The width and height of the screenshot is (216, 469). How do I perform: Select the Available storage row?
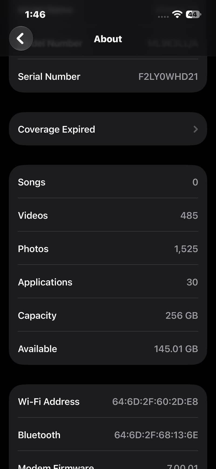pos(108,348)
